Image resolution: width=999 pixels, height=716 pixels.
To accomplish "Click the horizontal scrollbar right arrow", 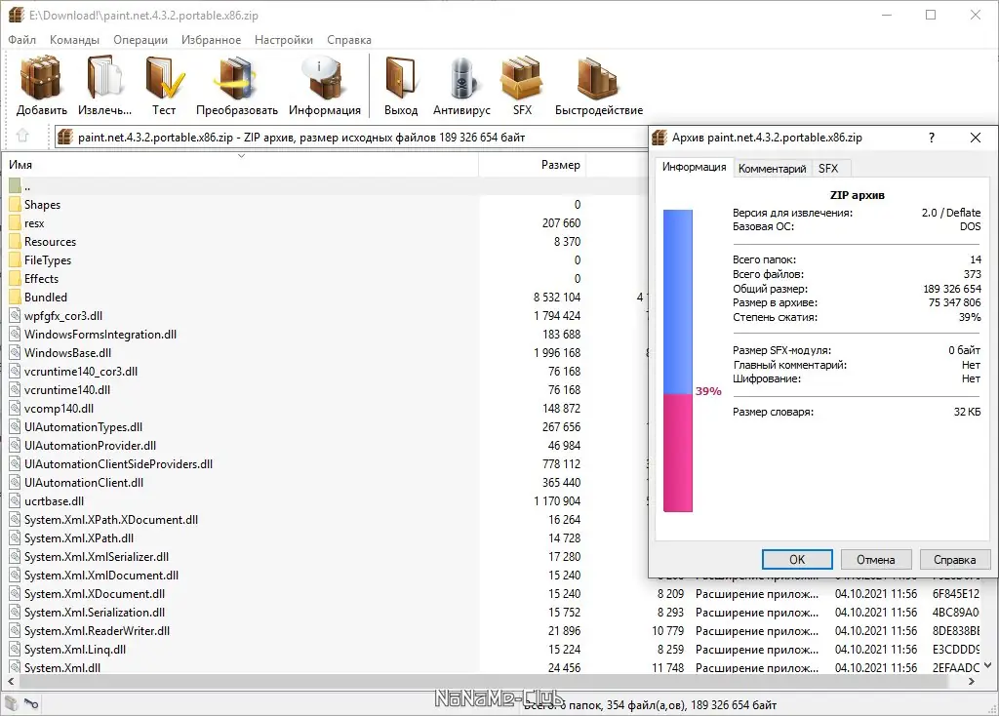I will 971,681.
